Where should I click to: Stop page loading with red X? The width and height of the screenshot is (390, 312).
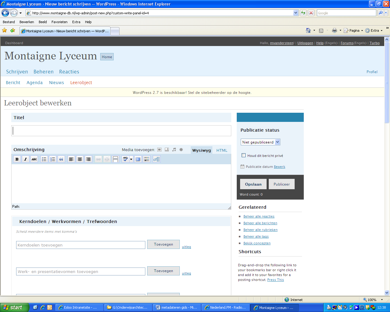coord(311,13)
